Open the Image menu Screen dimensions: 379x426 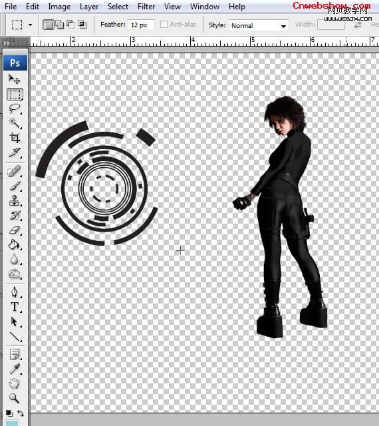[59, 7]
